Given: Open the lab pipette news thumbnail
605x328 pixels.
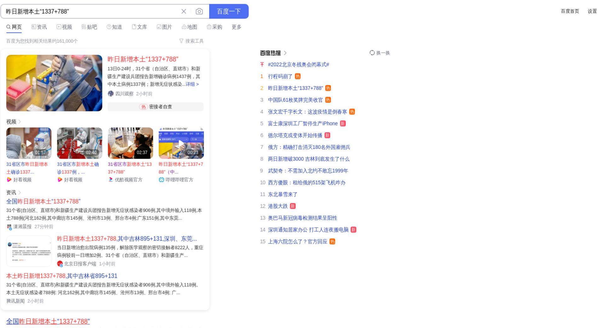Looking at the screenshot, I should pos(54,83).
